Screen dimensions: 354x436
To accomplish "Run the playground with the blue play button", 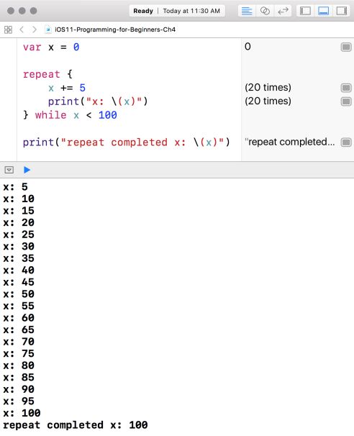I will click(x=27, y=170).
